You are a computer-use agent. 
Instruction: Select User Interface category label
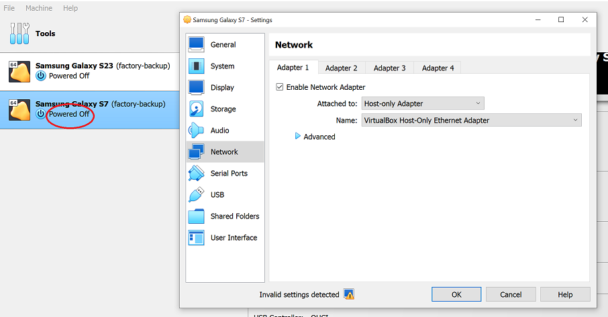234,238
